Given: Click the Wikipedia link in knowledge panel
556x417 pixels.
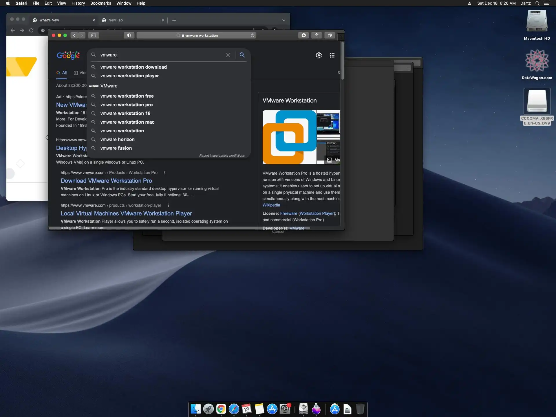Looking at the screenshot, I should [271, 205].
